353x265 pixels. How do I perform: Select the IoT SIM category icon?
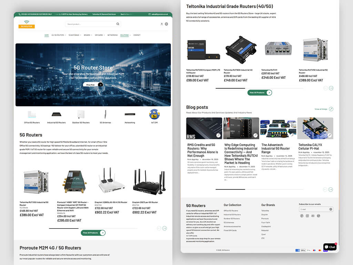click(x=154, y=114)
